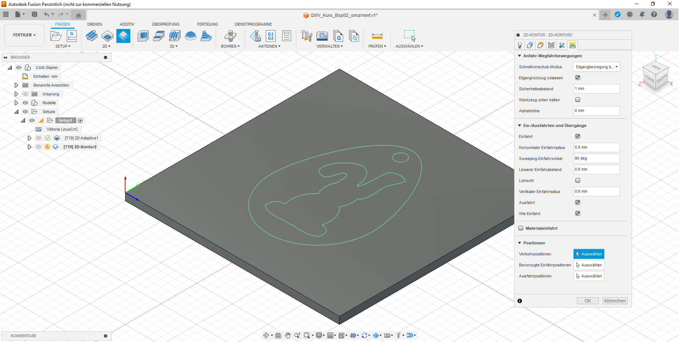679x342 pixels.
Task: Expand the Benannte Ansichten tree node
Action: (16, 85)
